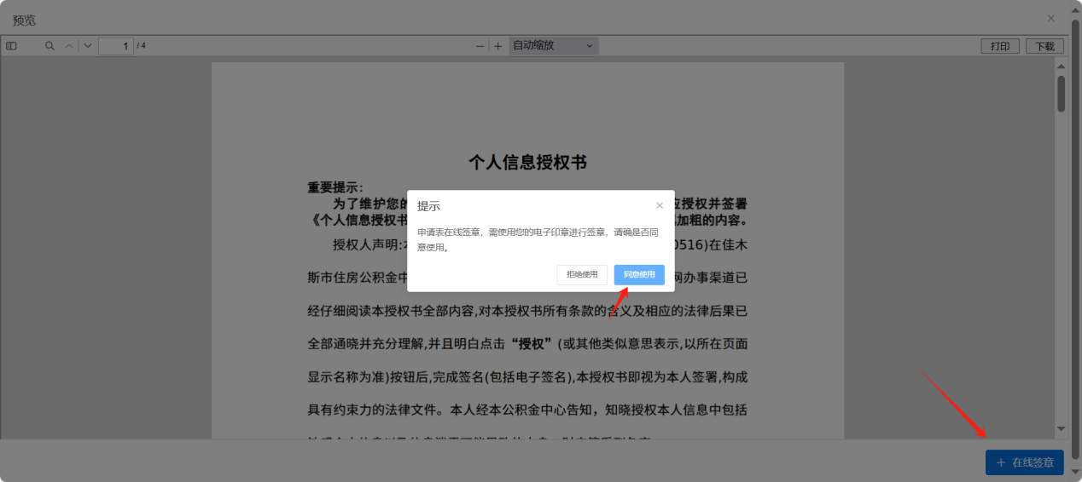Toggle the PDF sidebar panel icon
1082x482 pixels.
click(11, 46)
